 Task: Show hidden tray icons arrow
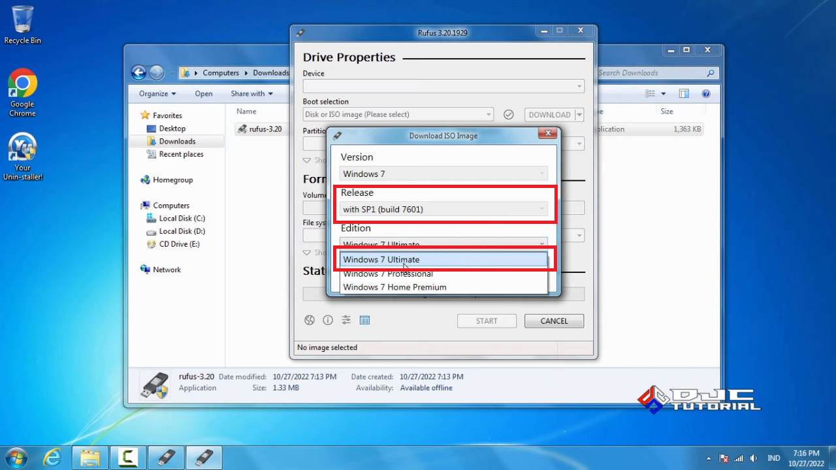709,458
